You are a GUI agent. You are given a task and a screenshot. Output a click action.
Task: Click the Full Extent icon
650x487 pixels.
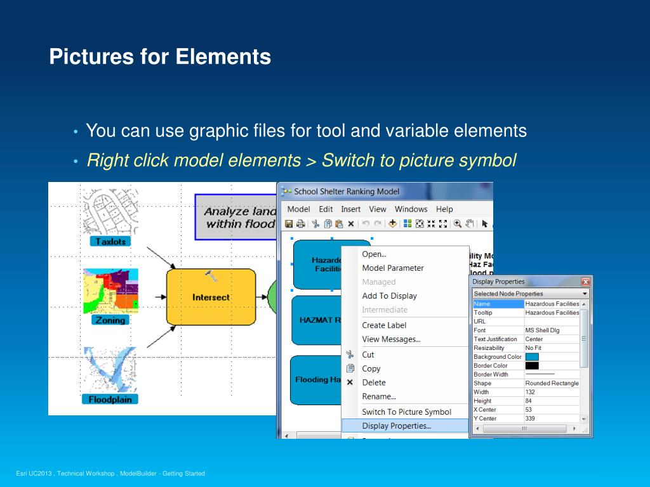(x=420, y=224)
